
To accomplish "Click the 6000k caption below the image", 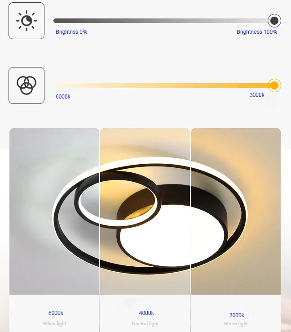I will (56, 313).
